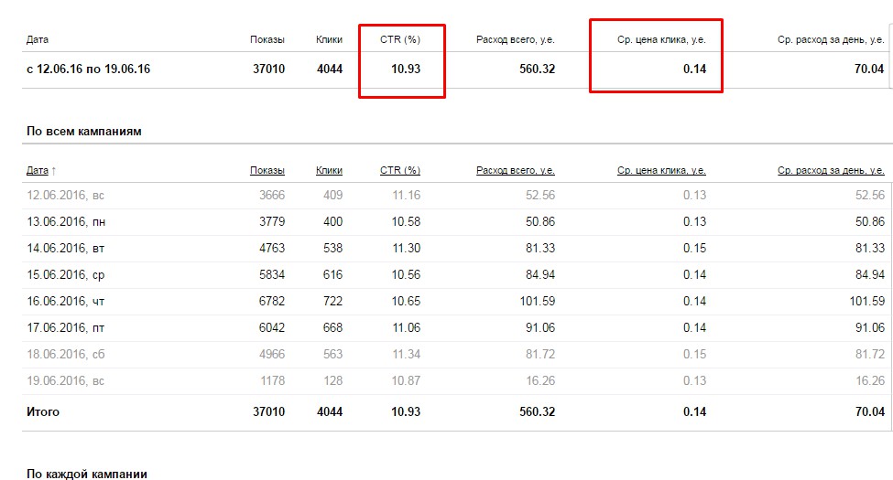The height and width of the screenshot is (480, 893).
Task: Click impressions value 3779 for 13.06.2016
Action: 272,222
